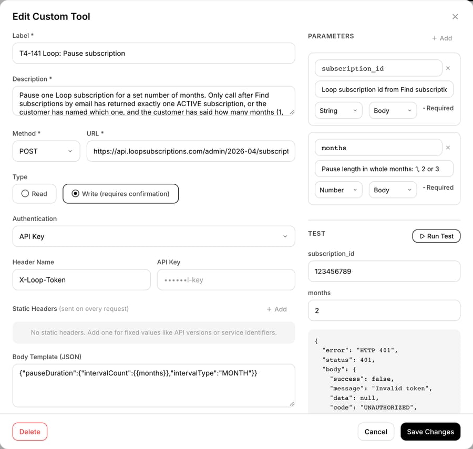
Task: Edit the months parameter name field
Action: point(378,148)
